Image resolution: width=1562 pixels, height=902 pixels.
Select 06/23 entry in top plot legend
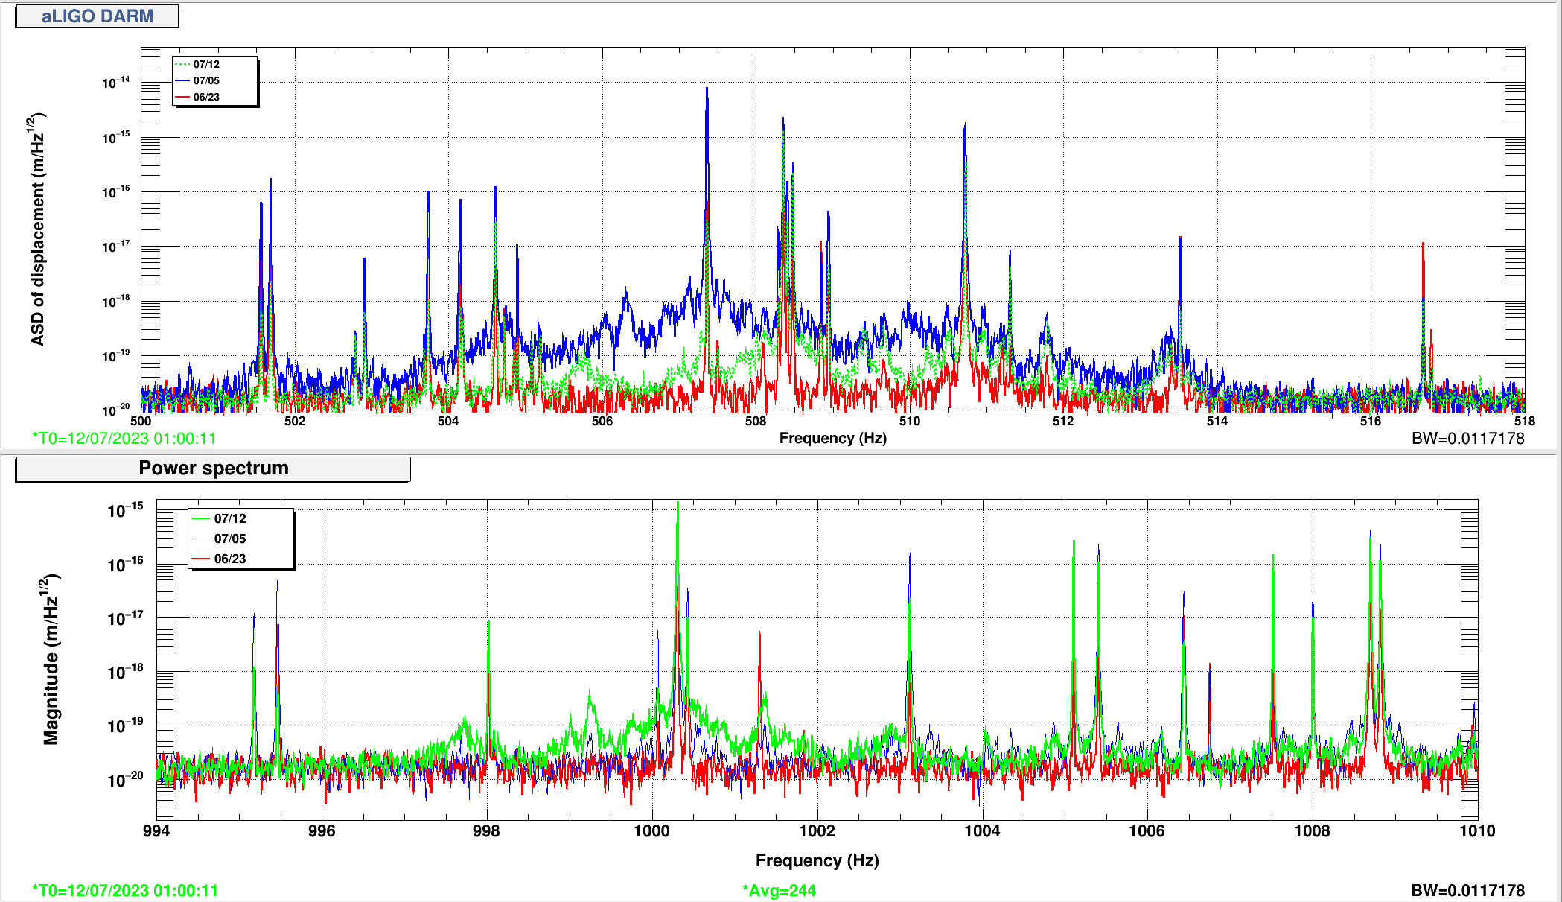coord(206,98)
